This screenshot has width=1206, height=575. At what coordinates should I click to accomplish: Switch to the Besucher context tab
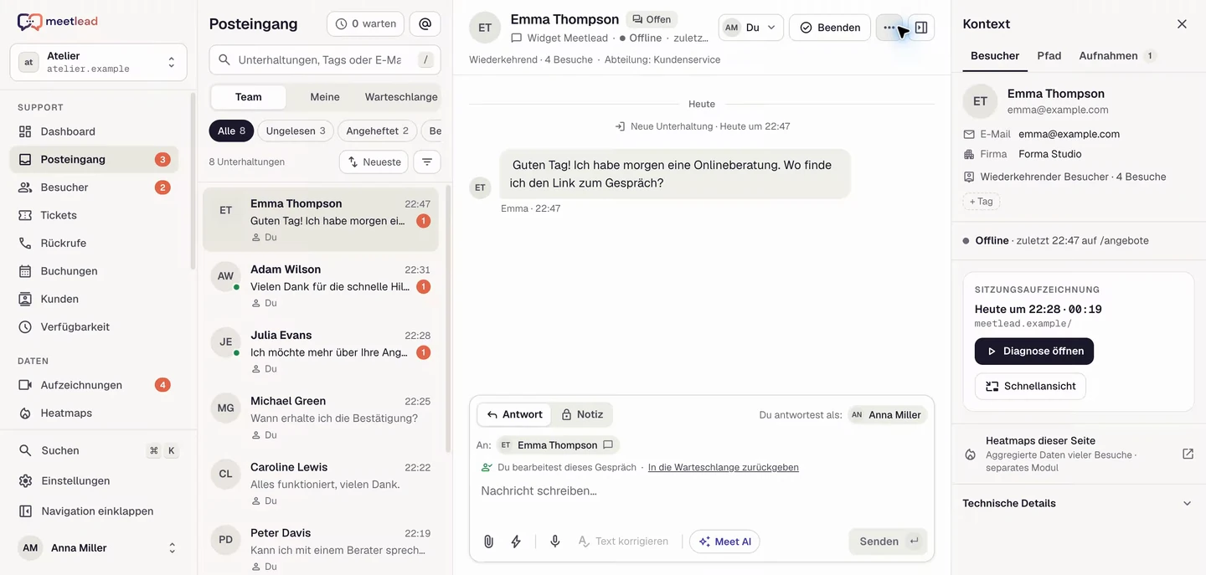(995, 56)
